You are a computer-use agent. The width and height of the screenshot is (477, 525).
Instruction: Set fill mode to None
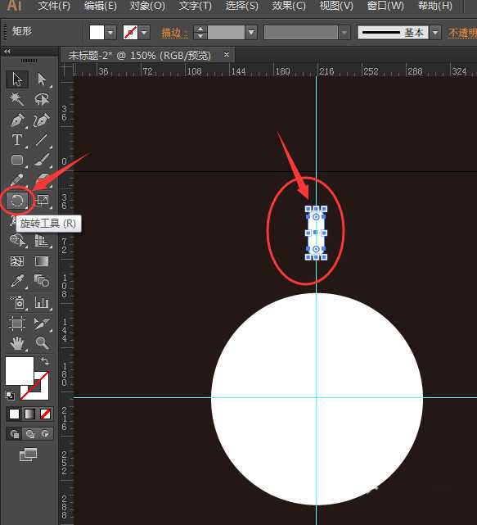coord(46,414)
